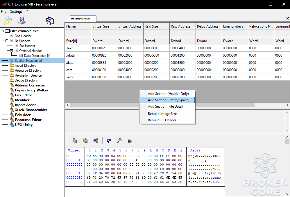This screenshot has height=197, width=290.
Task: Click the UPX Utility tool icon
Action: pos(12,125)
